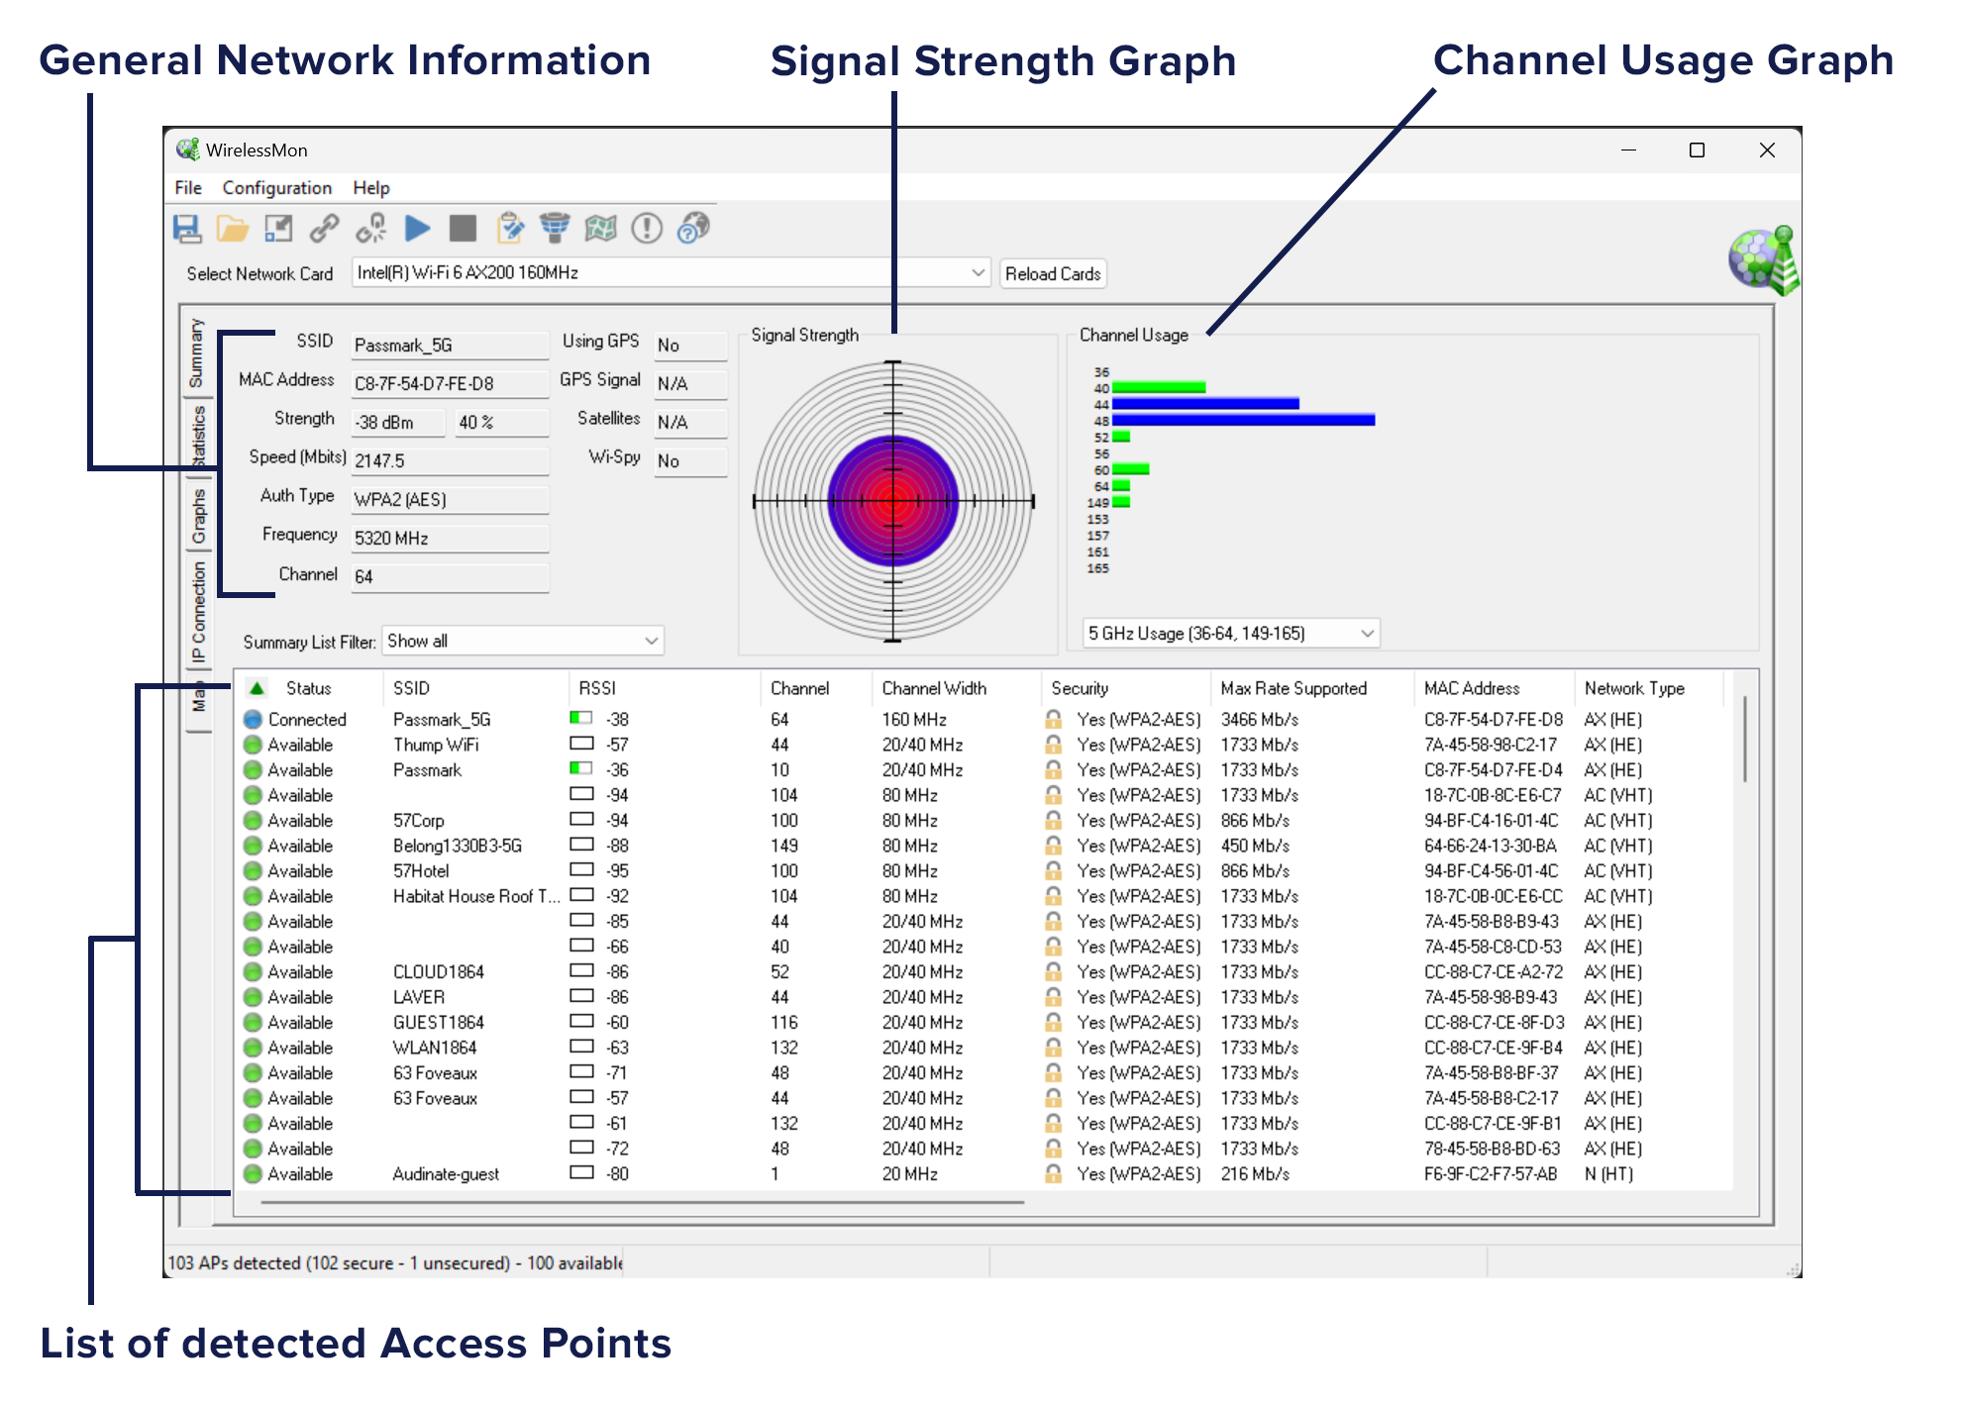Click the exclamation mark alert icon
This screenshot has height=1405, width=1966.
click(647, 229)
